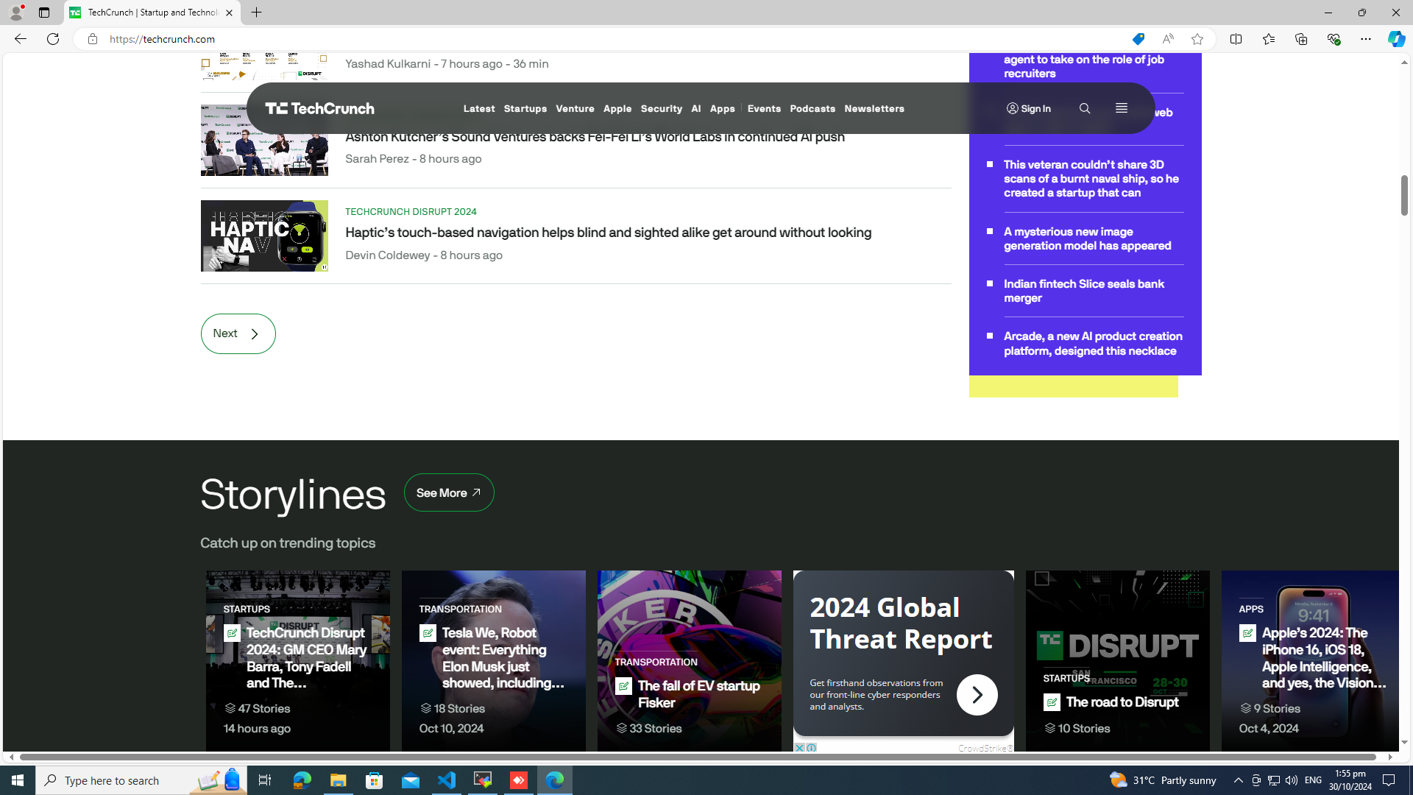Open Windows Start menu

18,780
